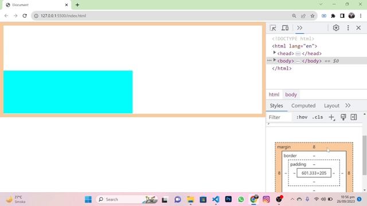Viewport: 367px width, 206px height.
Task: Select the html lang="en" line
Action: [294, 46]
